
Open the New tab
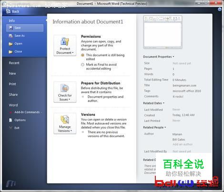point(12,74)
